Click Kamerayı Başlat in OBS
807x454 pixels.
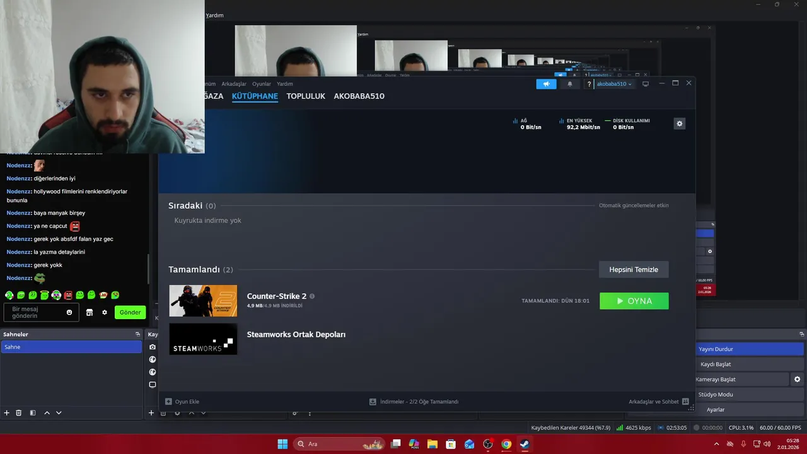point(741,380)
